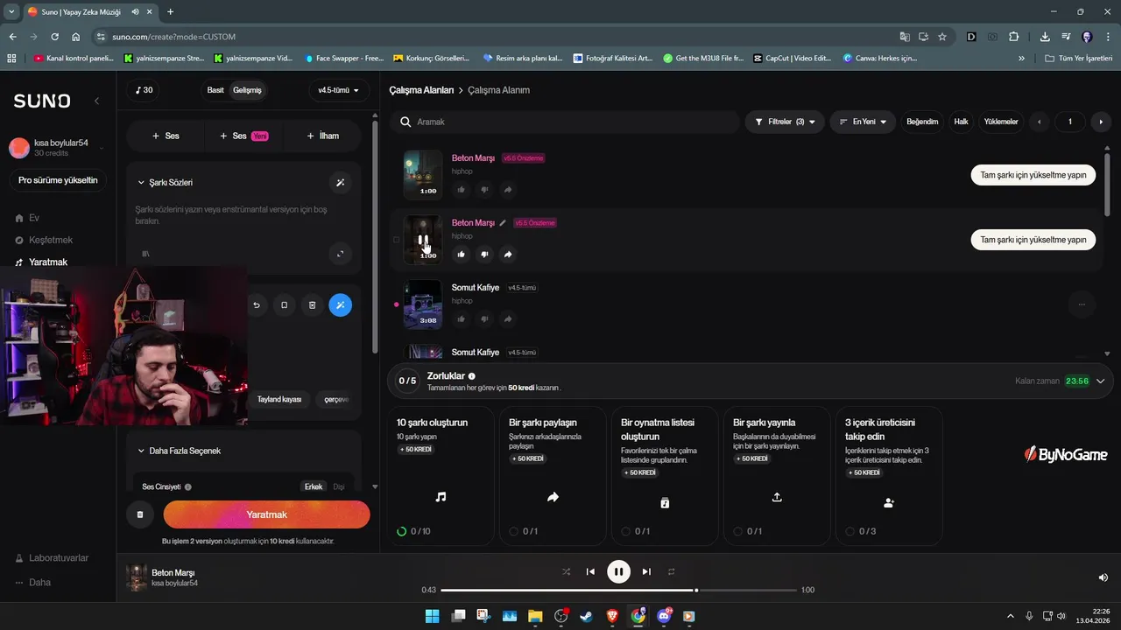
Task: Add the first + Ses option
Action: (x=166, y=136)
